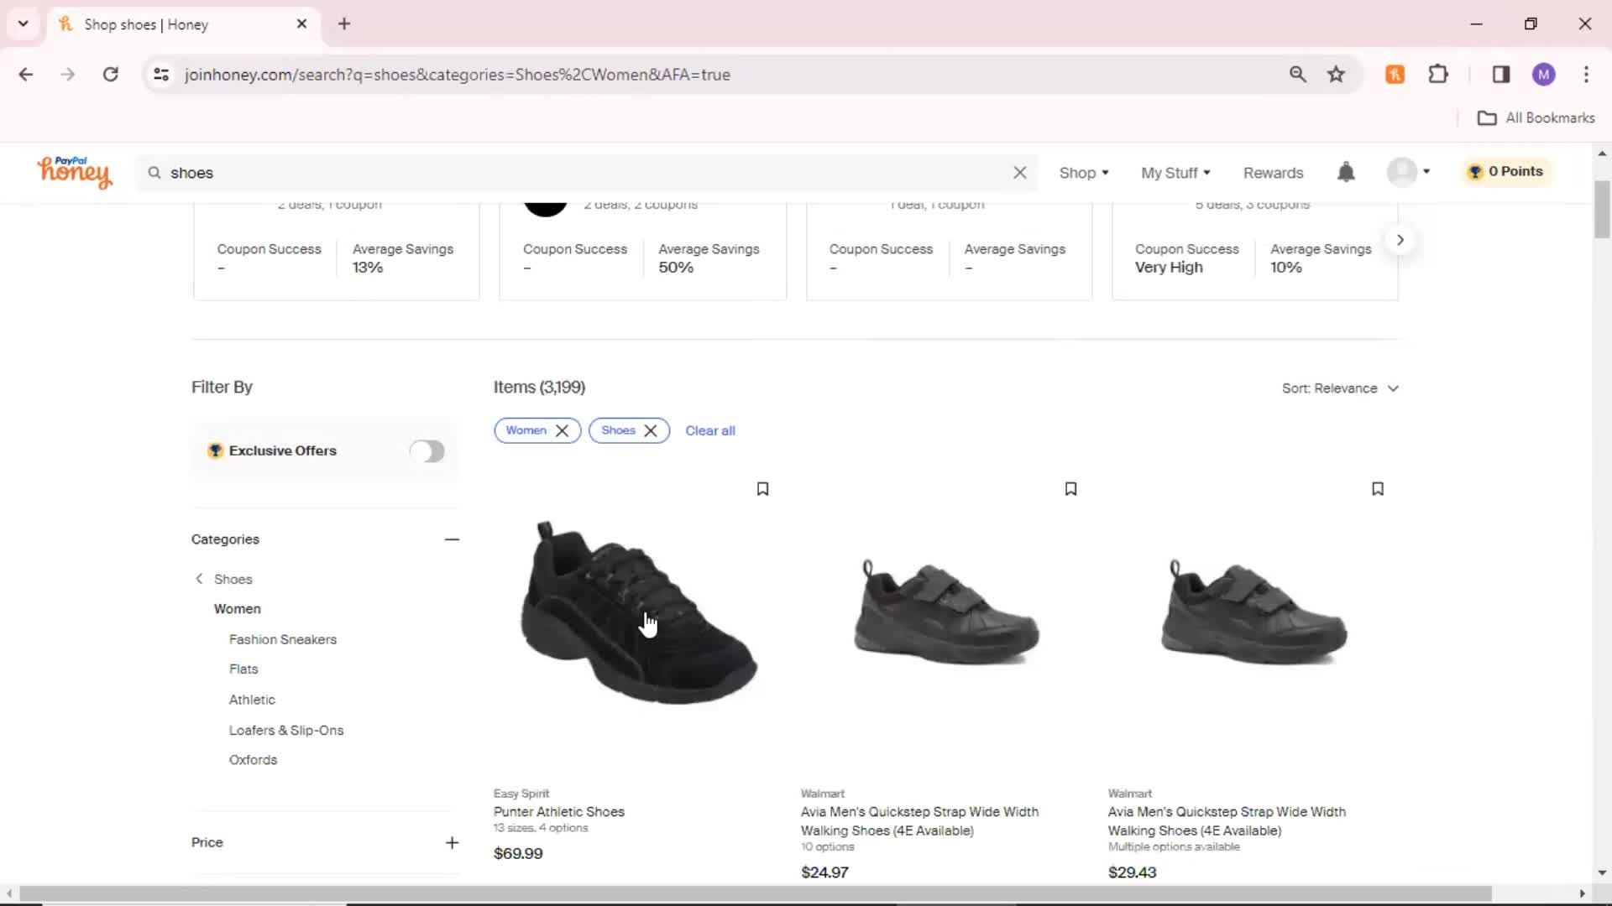Click the bookmark icon on second shoe
Screen dimensions: 1612x906
point(1070,489)
